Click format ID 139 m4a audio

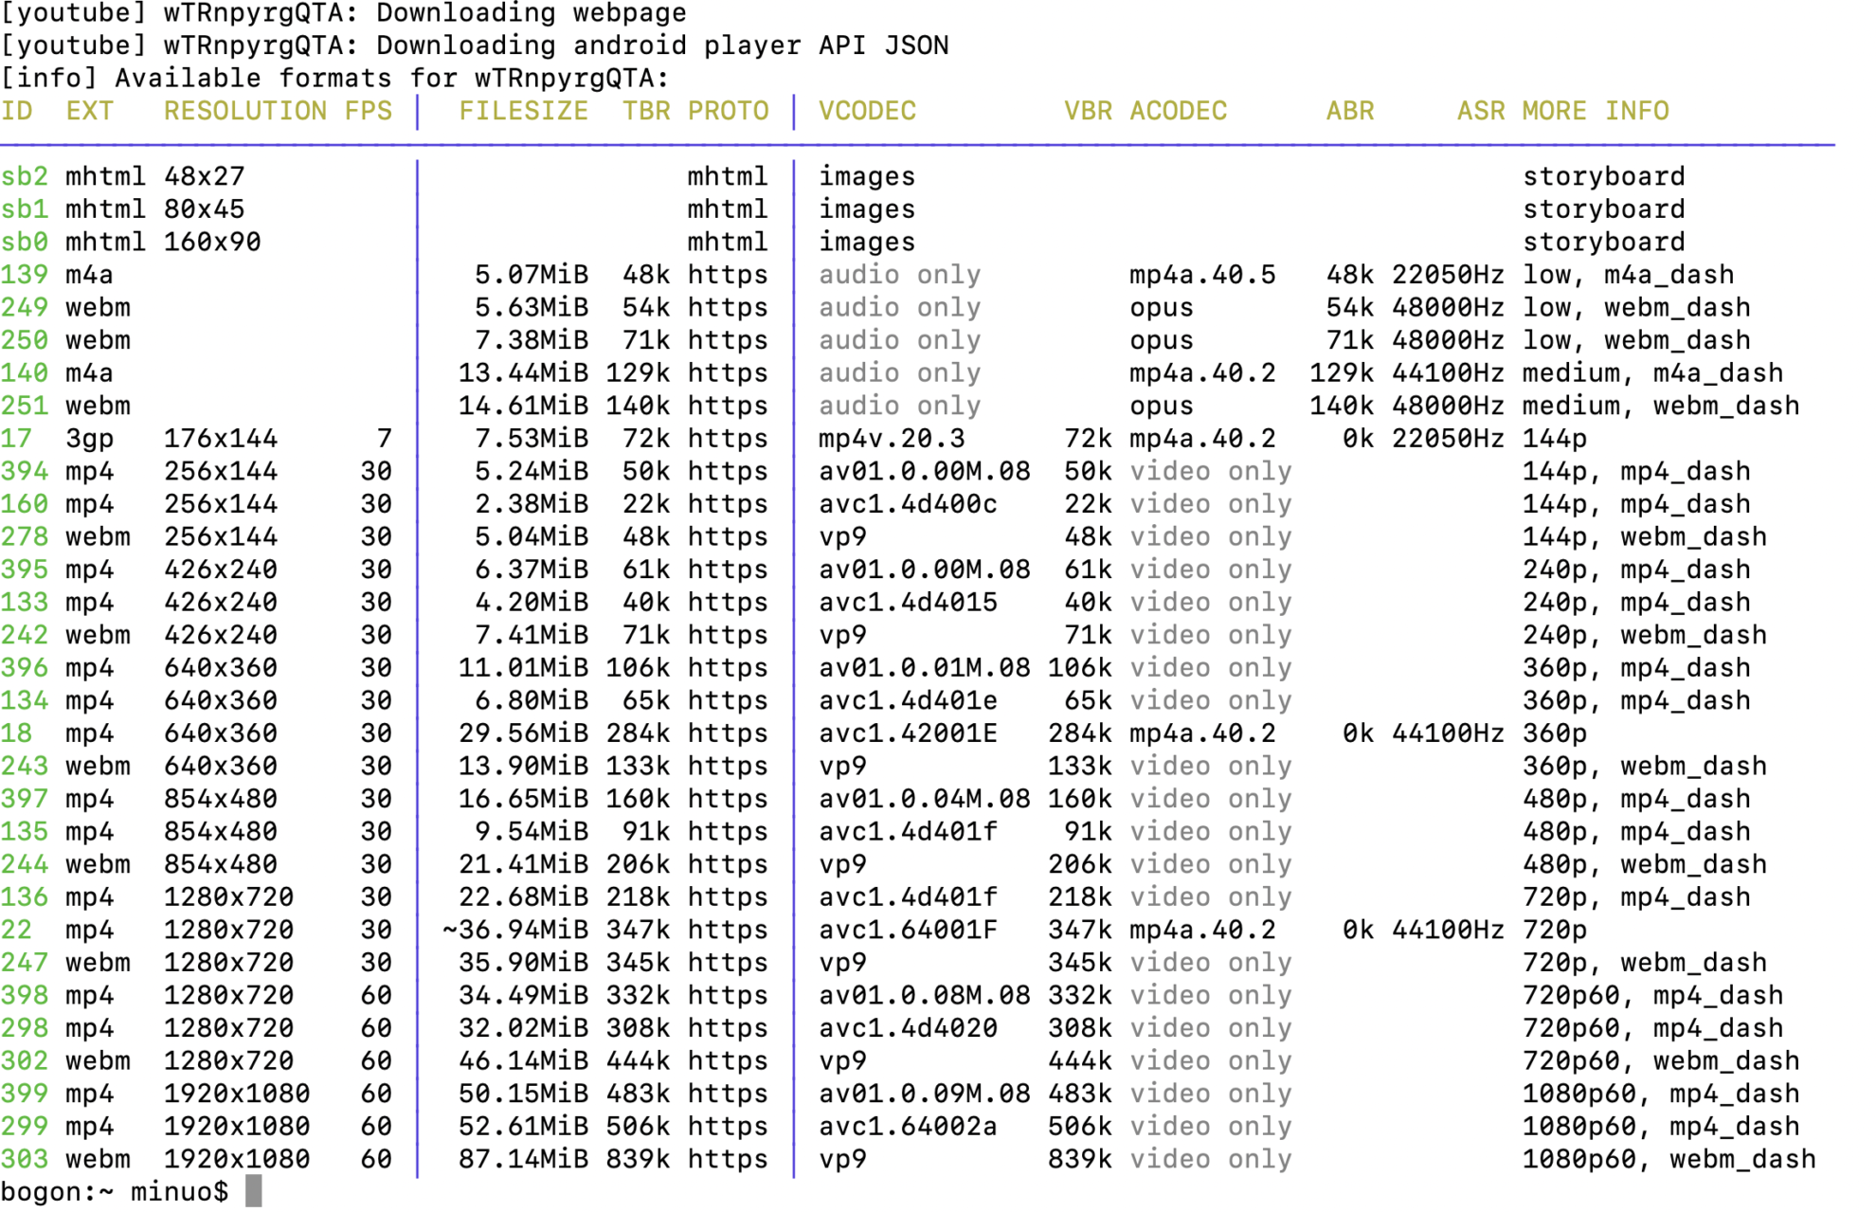(24, 275)
